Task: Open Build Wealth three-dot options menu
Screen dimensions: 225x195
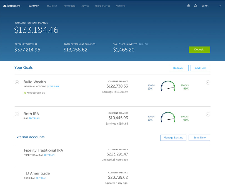Action: tap(208, 83)
